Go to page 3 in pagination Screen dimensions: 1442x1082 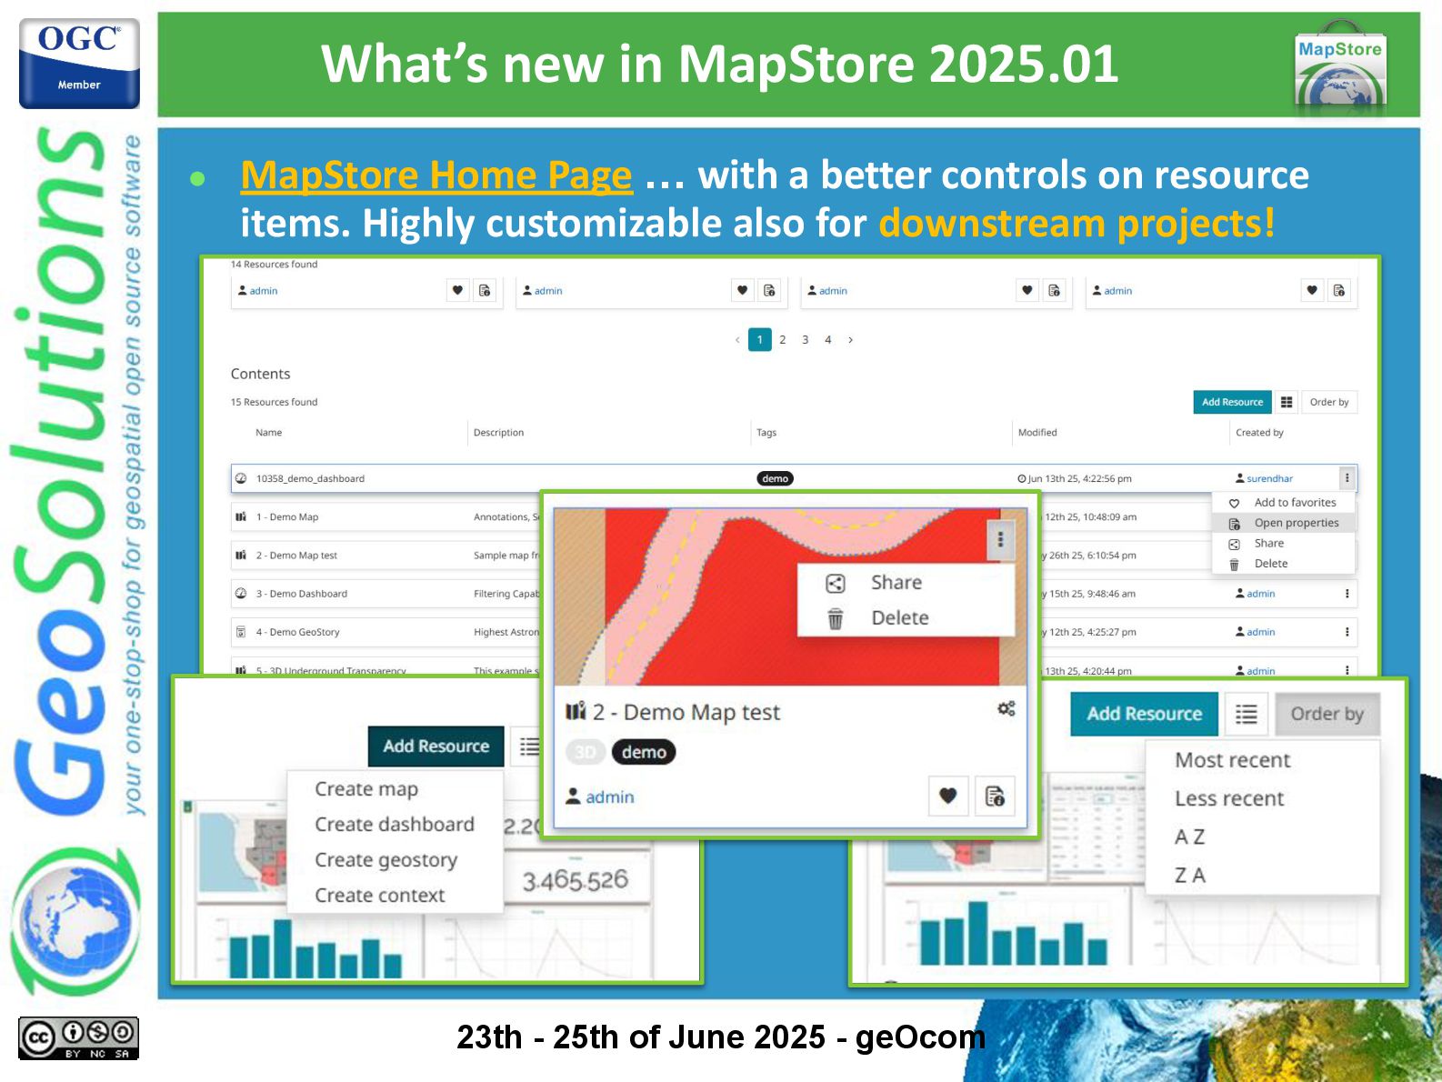805,339
